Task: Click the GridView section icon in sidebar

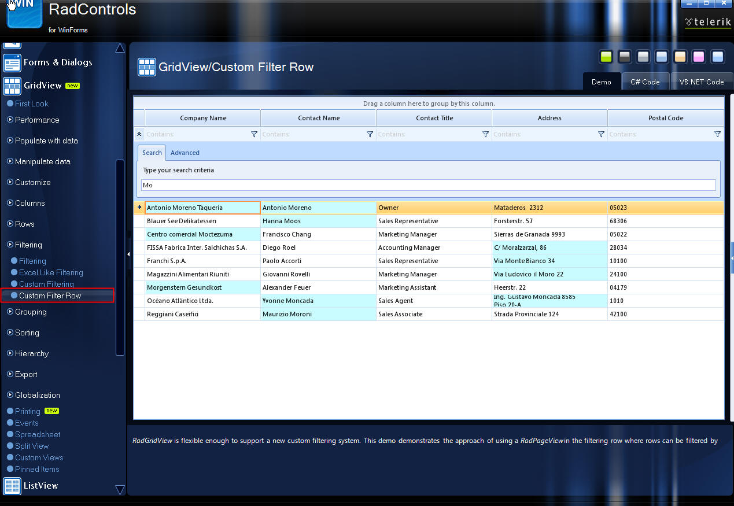Action: [x=12, y=86]
